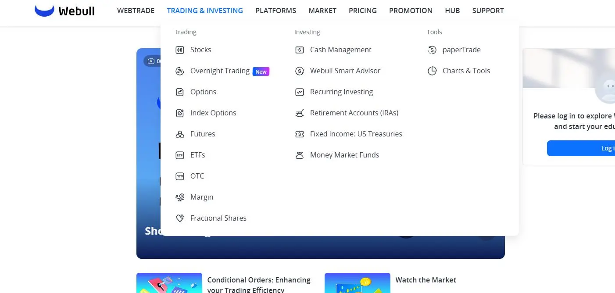
Task: Open the Conditional Orders article title
Action: pyautogui.click(x=259, y=285)
